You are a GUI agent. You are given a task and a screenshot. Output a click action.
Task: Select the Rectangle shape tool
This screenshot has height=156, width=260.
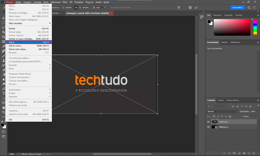(3, 103)
